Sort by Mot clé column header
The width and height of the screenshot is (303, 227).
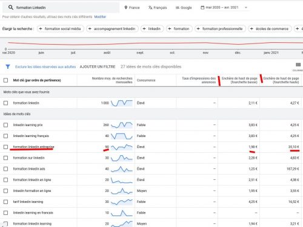pos(37,80)
